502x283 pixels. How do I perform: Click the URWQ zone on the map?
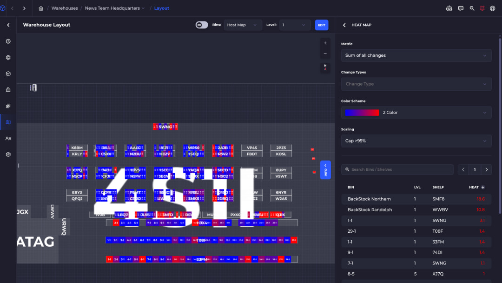(64, 227)
